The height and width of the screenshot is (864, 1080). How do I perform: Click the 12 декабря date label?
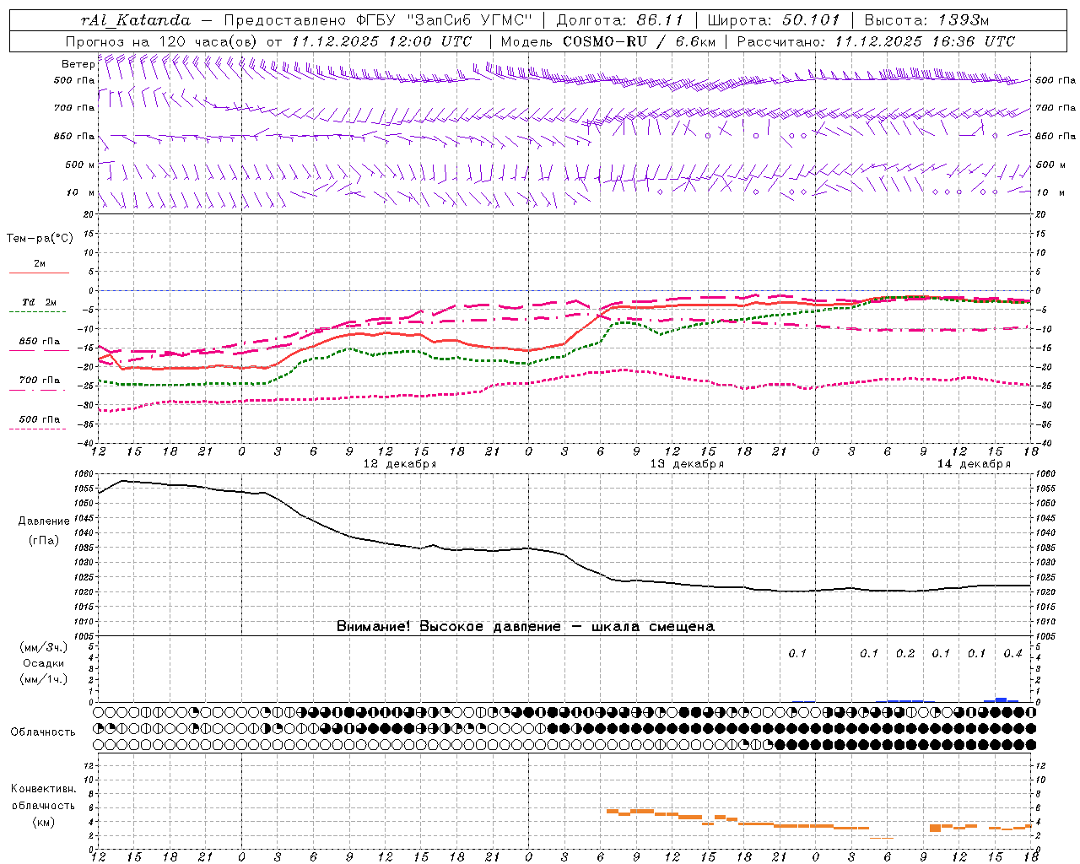pyautogui.click(x=400, y=464)
